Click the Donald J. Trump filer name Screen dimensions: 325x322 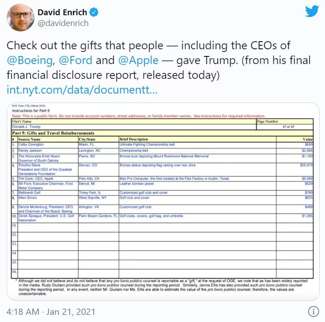tap(26, 126)
